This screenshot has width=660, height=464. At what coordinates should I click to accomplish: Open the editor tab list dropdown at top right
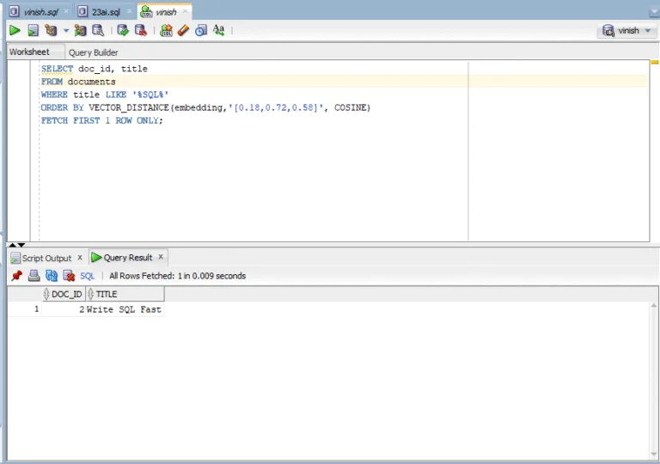(x=654, y=13)
